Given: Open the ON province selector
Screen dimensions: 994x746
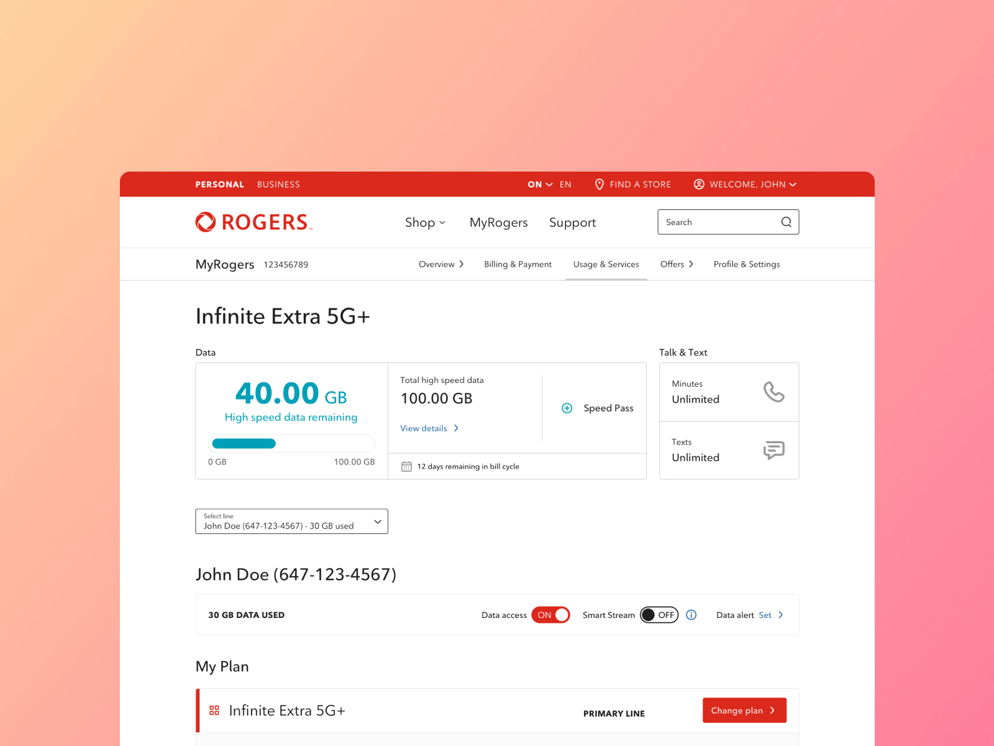Looking at the screenshot, I should click(x=540, y=185).
